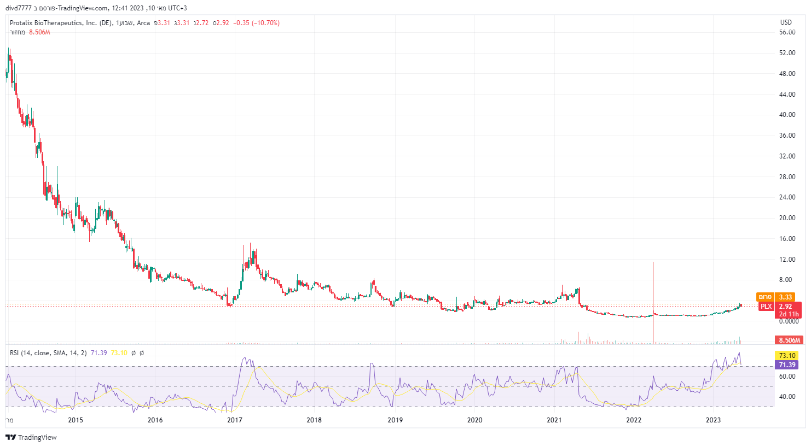
Task: Click the 24.00 price axis value
Action: pos(787,197)
